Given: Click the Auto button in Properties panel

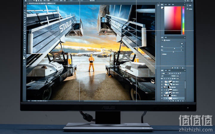Looking at the screenshot, I should tap(182, 44).
